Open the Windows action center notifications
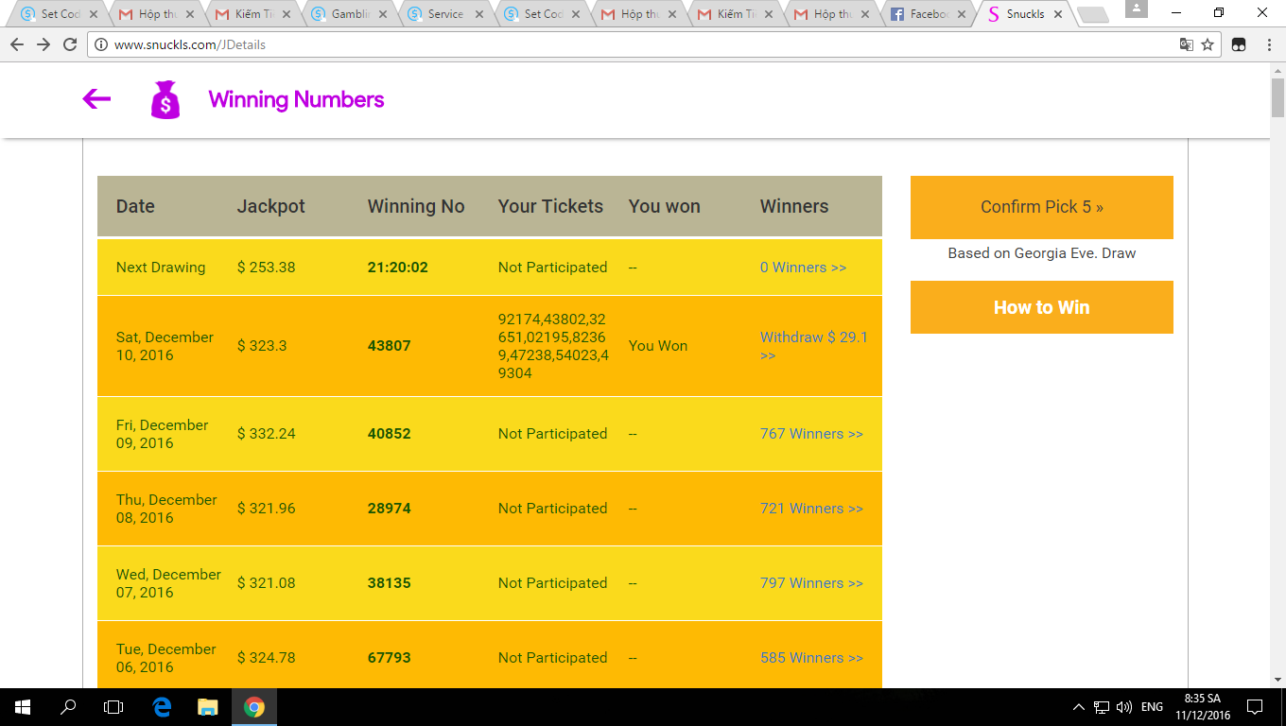 click(x=1255, y=707)
